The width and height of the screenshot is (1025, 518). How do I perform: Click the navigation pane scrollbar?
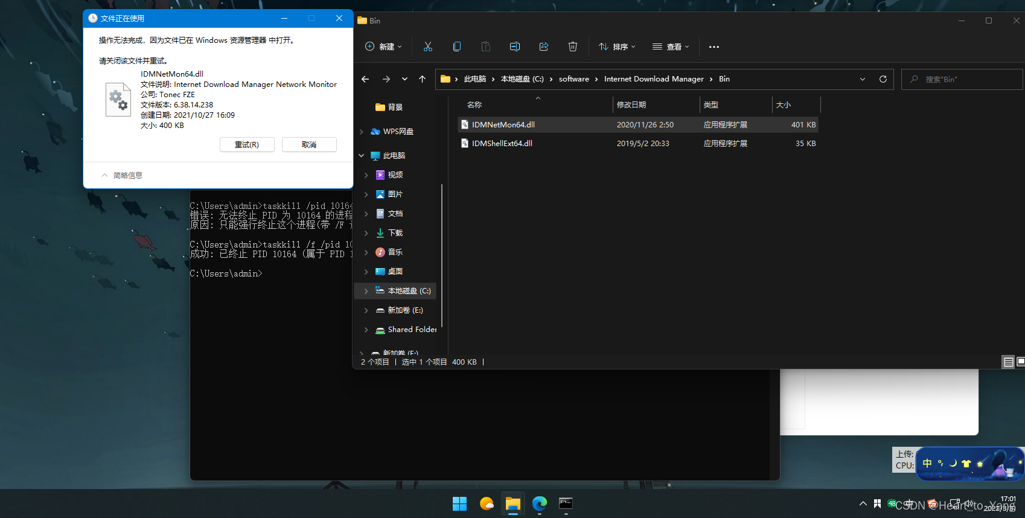[x=442, y=257]
